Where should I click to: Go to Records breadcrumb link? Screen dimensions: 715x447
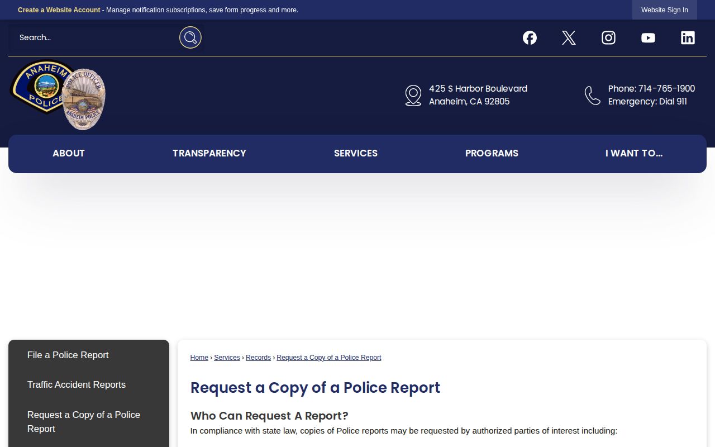258,358
